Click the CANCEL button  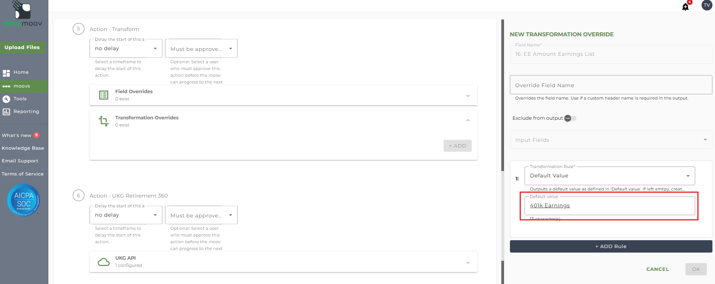tap(657, 269)
